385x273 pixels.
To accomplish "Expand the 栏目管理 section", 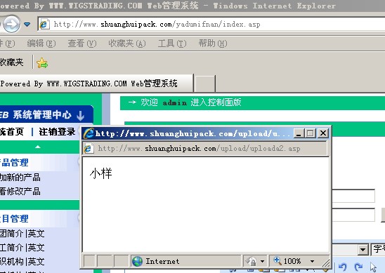I will pos(14,218).
